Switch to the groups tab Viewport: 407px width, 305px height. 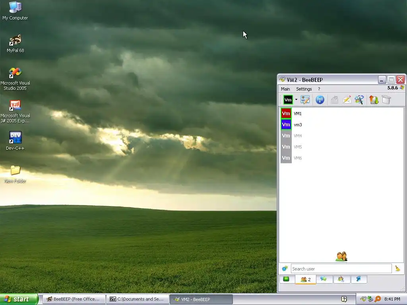tap(341, 279)
